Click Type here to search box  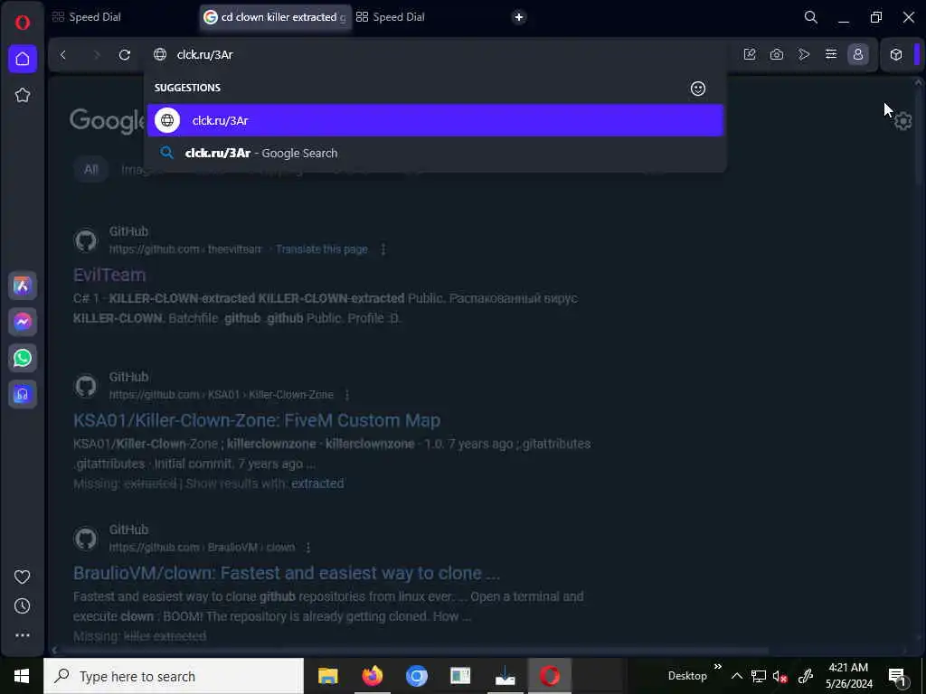pos(174,676)
